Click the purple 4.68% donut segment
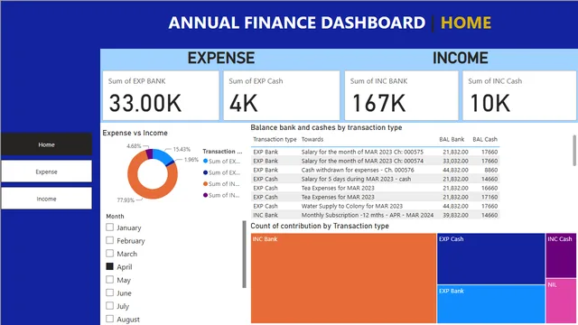The height and width of the screenshot is (325, 578). 149,153
